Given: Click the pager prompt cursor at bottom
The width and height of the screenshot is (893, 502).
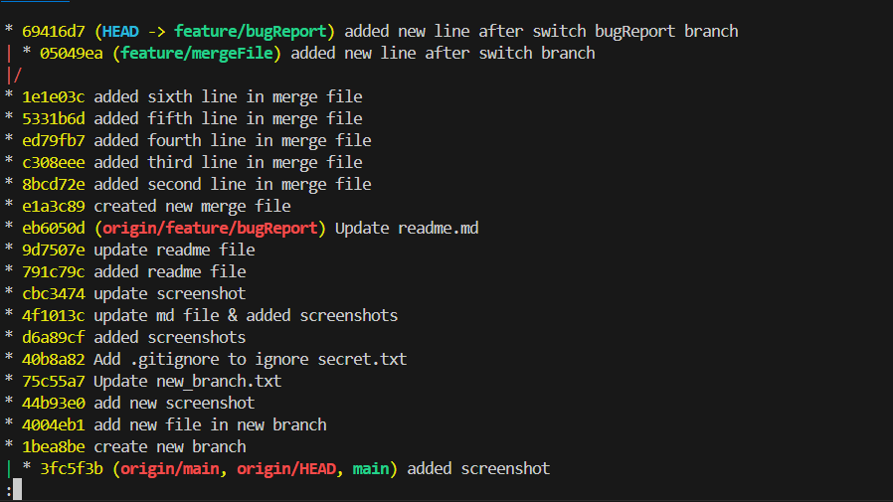Looking at the screenshot, I should tap(17, 489).
